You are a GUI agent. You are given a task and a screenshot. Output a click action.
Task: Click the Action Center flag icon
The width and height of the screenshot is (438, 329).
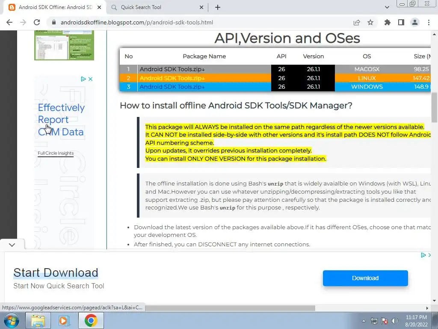pos(385,321)
